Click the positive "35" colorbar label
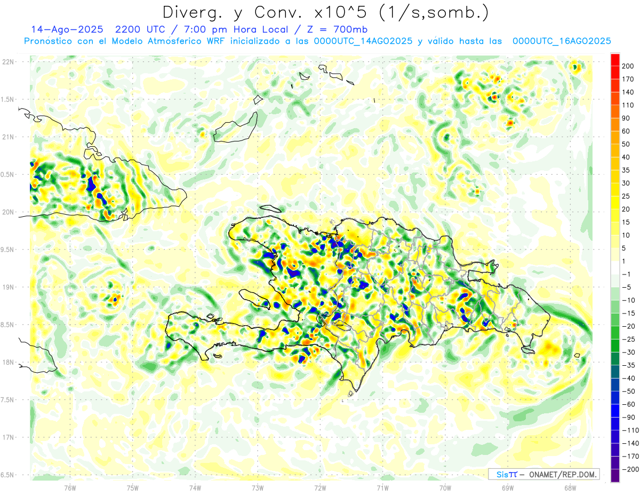 point(627,170)
